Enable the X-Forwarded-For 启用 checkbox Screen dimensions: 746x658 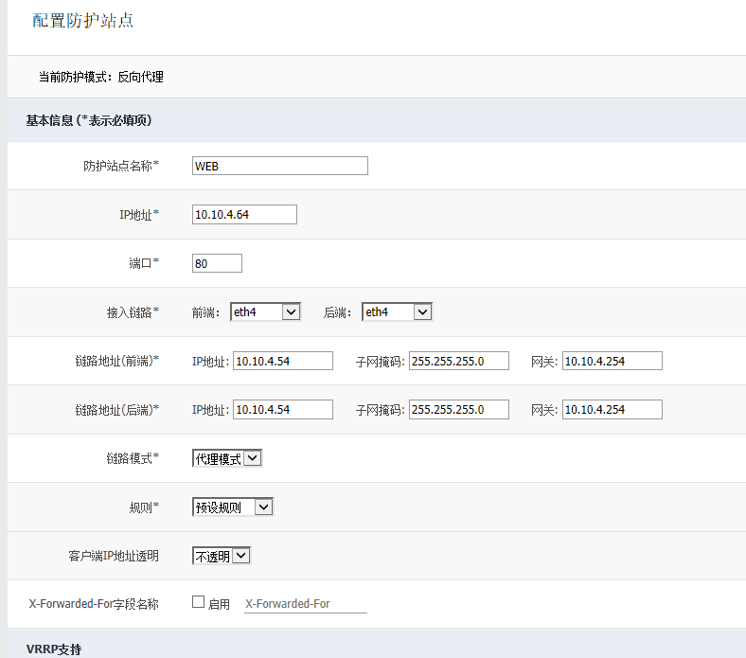(x=199, y=602)
